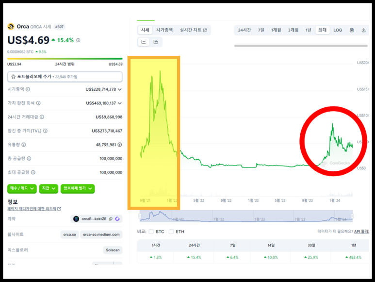
Task: Select the 24시간 time range
Action: (x=244, y=30)
